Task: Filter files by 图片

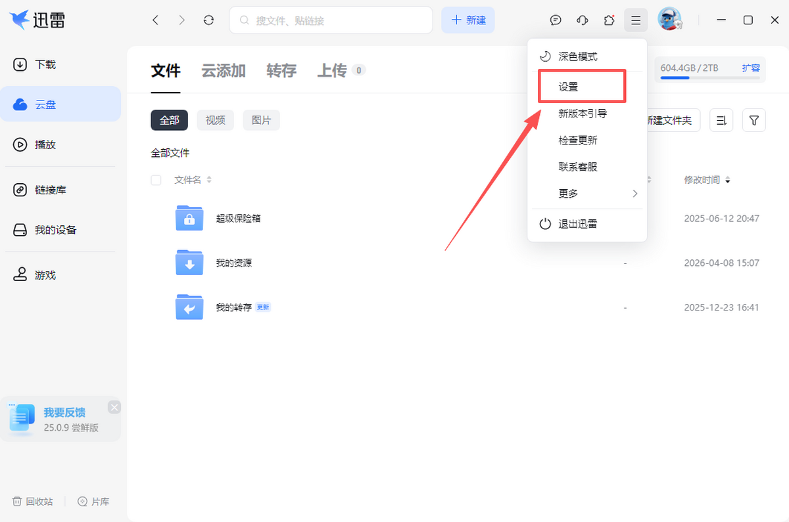Action: click(x=261, y=120)
